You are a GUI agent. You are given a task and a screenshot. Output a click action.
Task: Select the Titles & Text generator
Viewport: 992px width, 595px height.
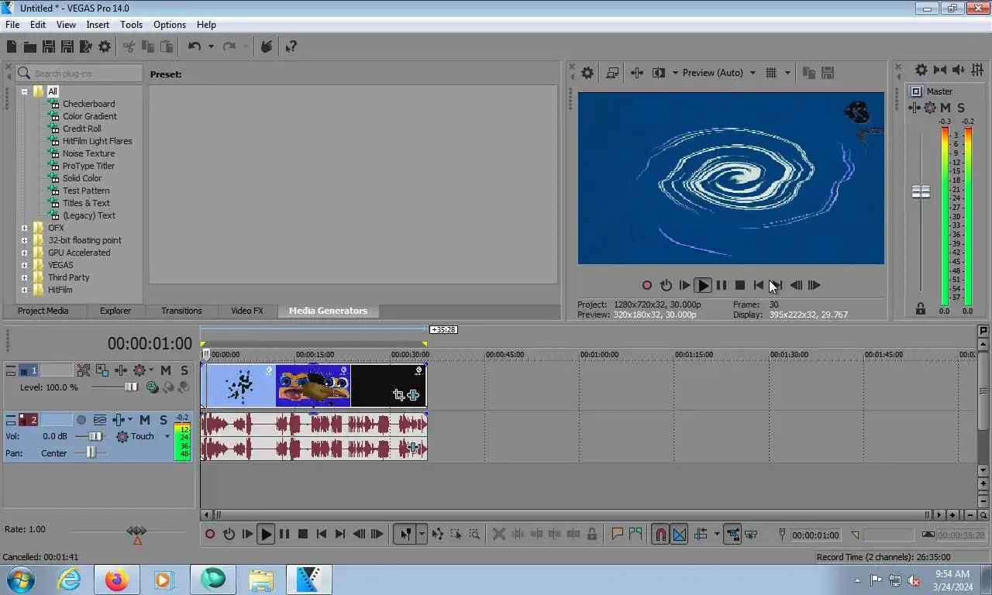click(86, 203)
